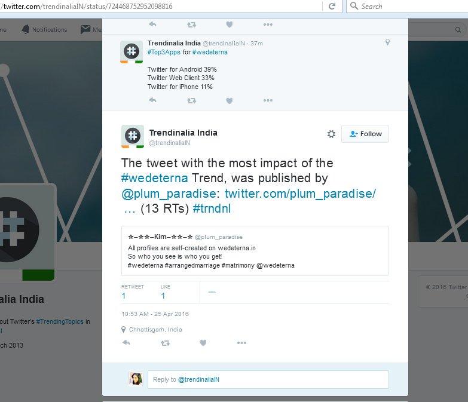The image size is (468, 402).
Task: Retweet the main tweet
Action: (x=165, y=343)
